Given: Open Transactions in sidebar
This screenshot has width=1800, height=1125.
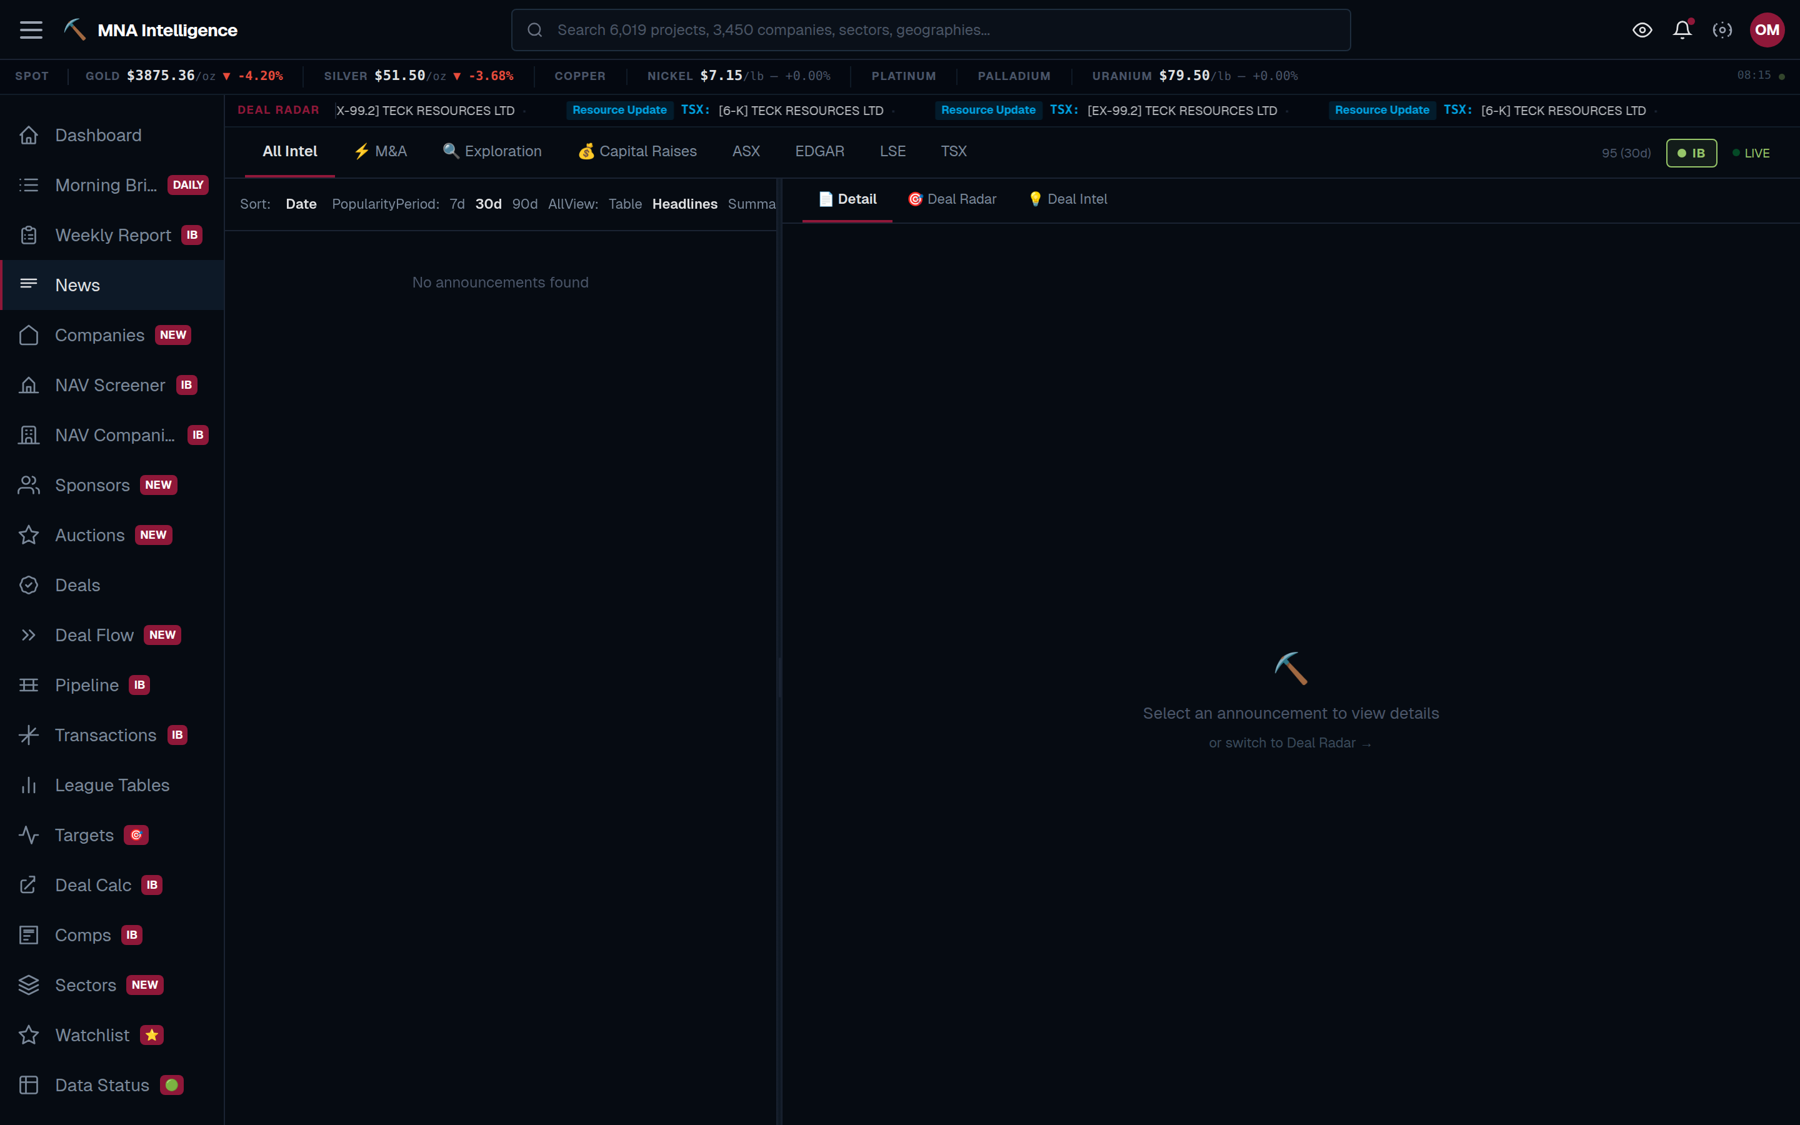Looking at the screenshot, I should coord(112,735).
